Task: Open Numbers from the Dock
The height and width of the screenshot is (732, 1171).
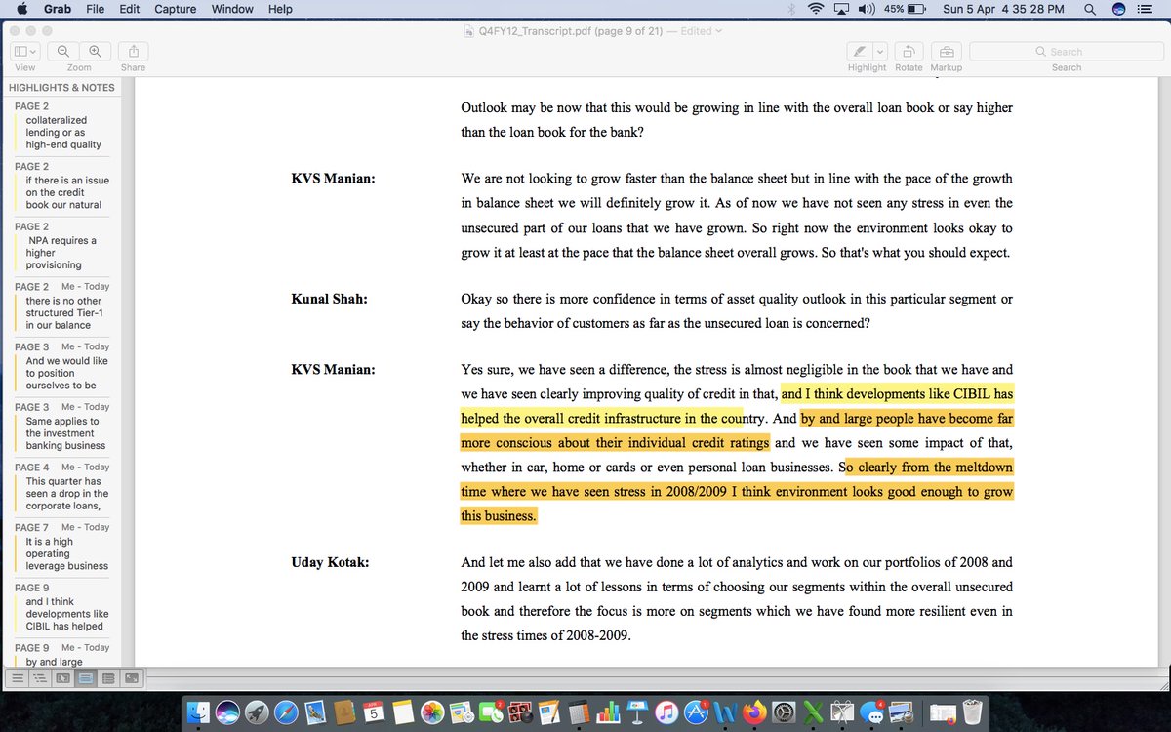Action: coord(608,712)
